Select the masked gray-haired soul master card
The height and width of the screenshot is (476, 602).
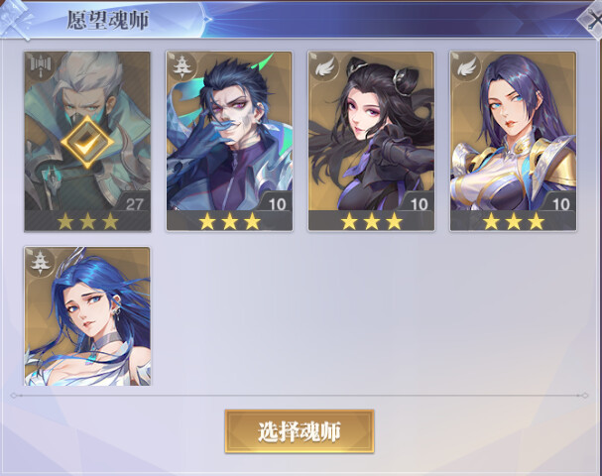(87, 142)
